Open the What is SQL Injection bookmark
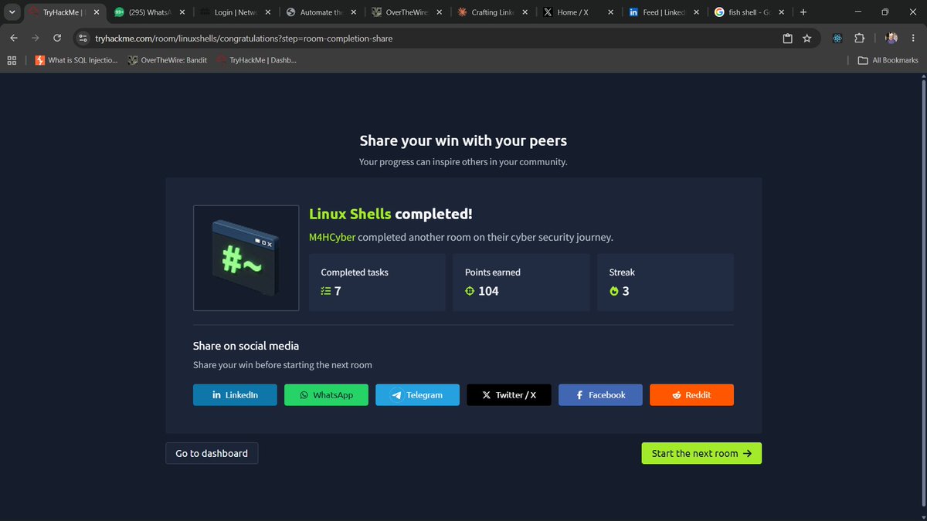The image size is (927, 521). tap(76, 60)
